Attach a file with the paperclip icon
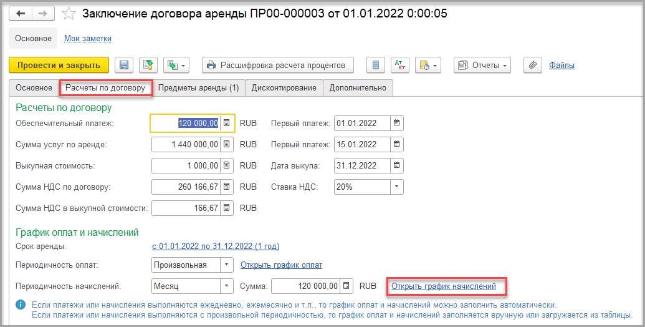This screenshot has width=645, height=327. click(533, 65)
